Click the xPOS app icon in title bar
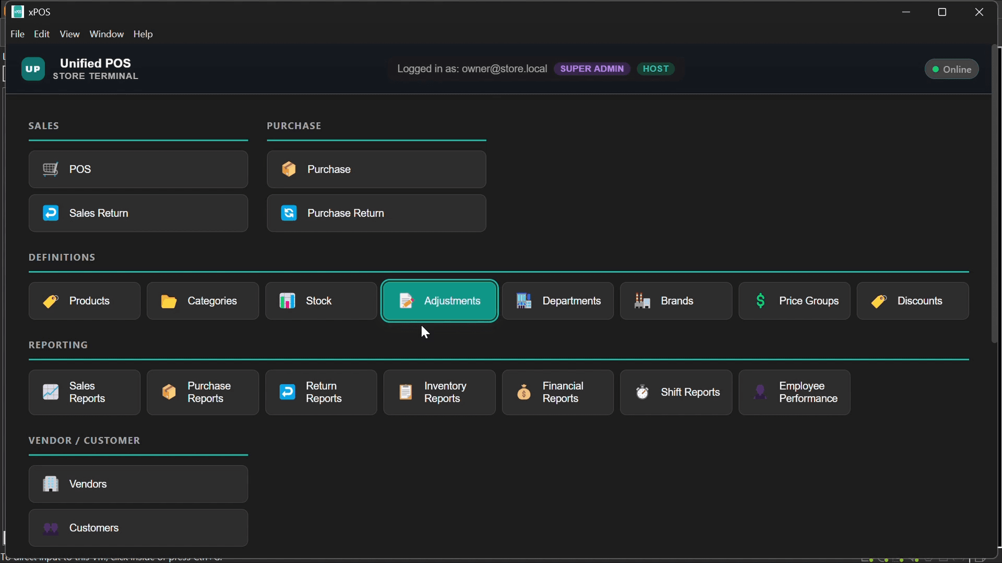Screen dimensions: 1002x563 tap(18, 11)
